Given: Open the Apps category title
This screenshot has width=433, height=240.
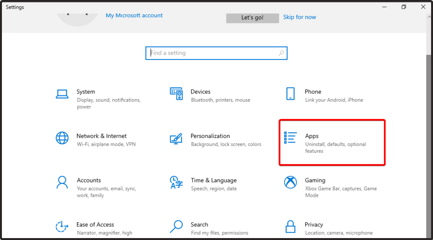Looking at the screenshot, I should pos(312,136).
